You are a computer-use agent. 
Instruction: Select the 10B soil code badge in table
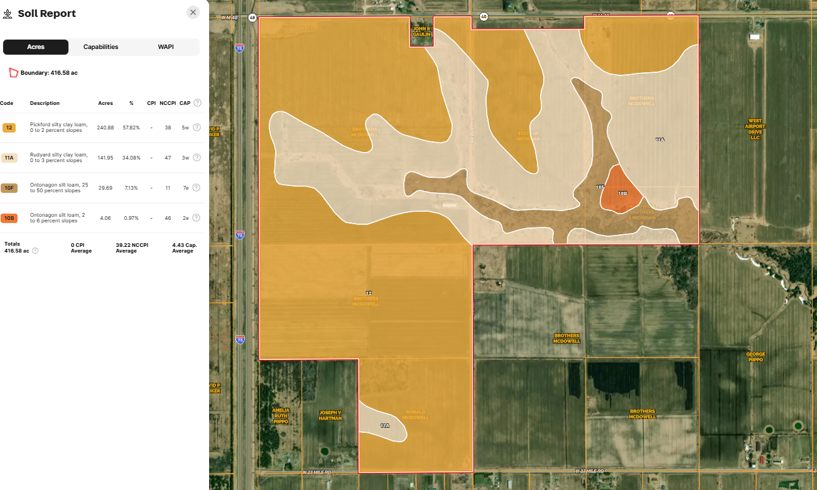pyautogui.click(x=9, y=218)
